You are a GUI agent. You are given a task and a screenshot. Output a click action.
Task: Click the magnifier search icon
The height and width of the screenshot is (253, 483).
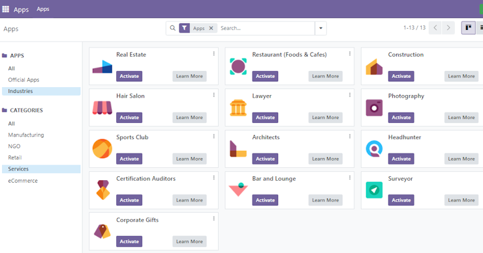tap(173, 28)
